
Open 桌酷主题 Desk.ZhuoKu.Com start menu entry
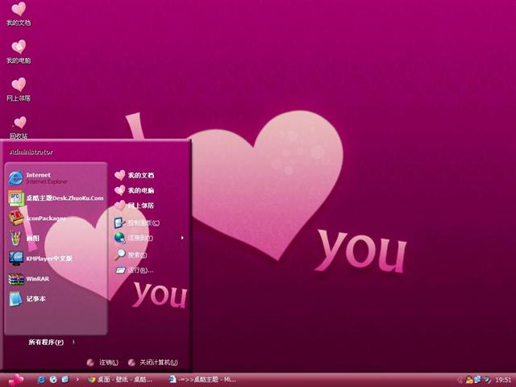click(x=56, y=198)
